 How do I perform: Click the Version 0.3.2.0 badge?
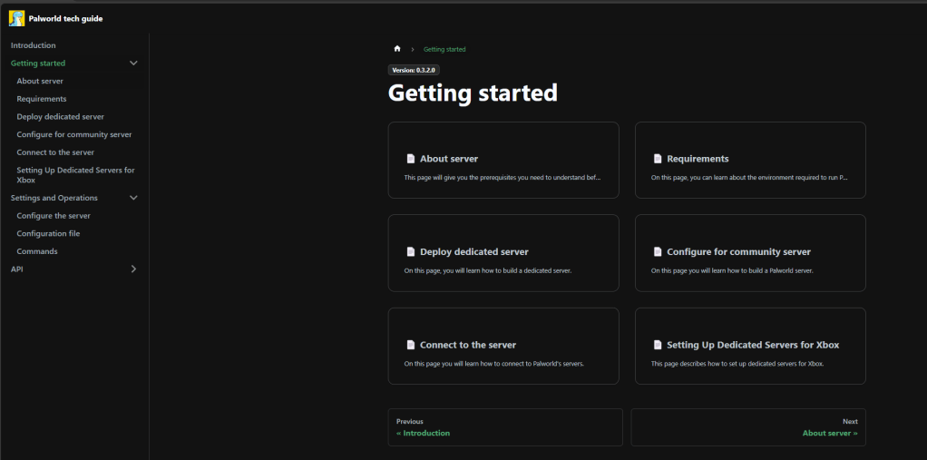coord(415,70)
